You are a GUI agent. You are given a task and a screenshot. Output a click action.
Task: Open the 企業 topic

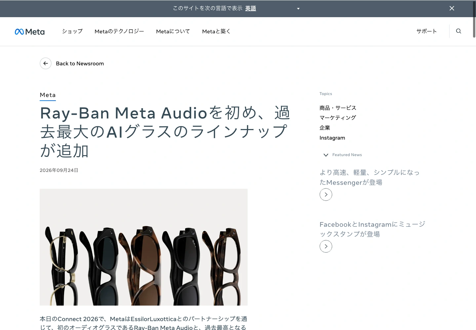coord(325,128)
